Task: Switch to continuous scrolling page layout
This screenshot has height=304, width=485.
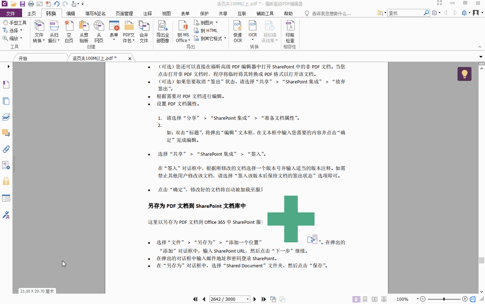Action: [x=365, y=299]
